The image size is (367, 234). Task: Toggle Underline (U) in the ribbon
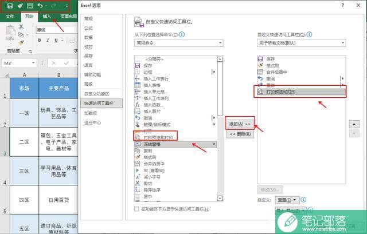coord(56,40)
